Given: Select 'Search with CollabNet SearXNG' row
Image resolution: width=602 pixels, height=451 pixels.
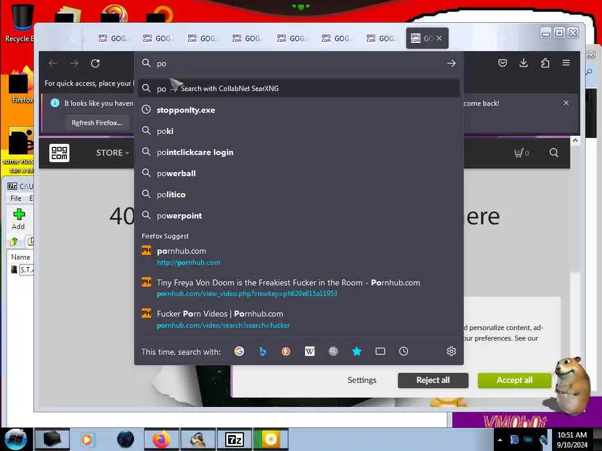Looking at the screenshot, I should click(x=299, y=88).
